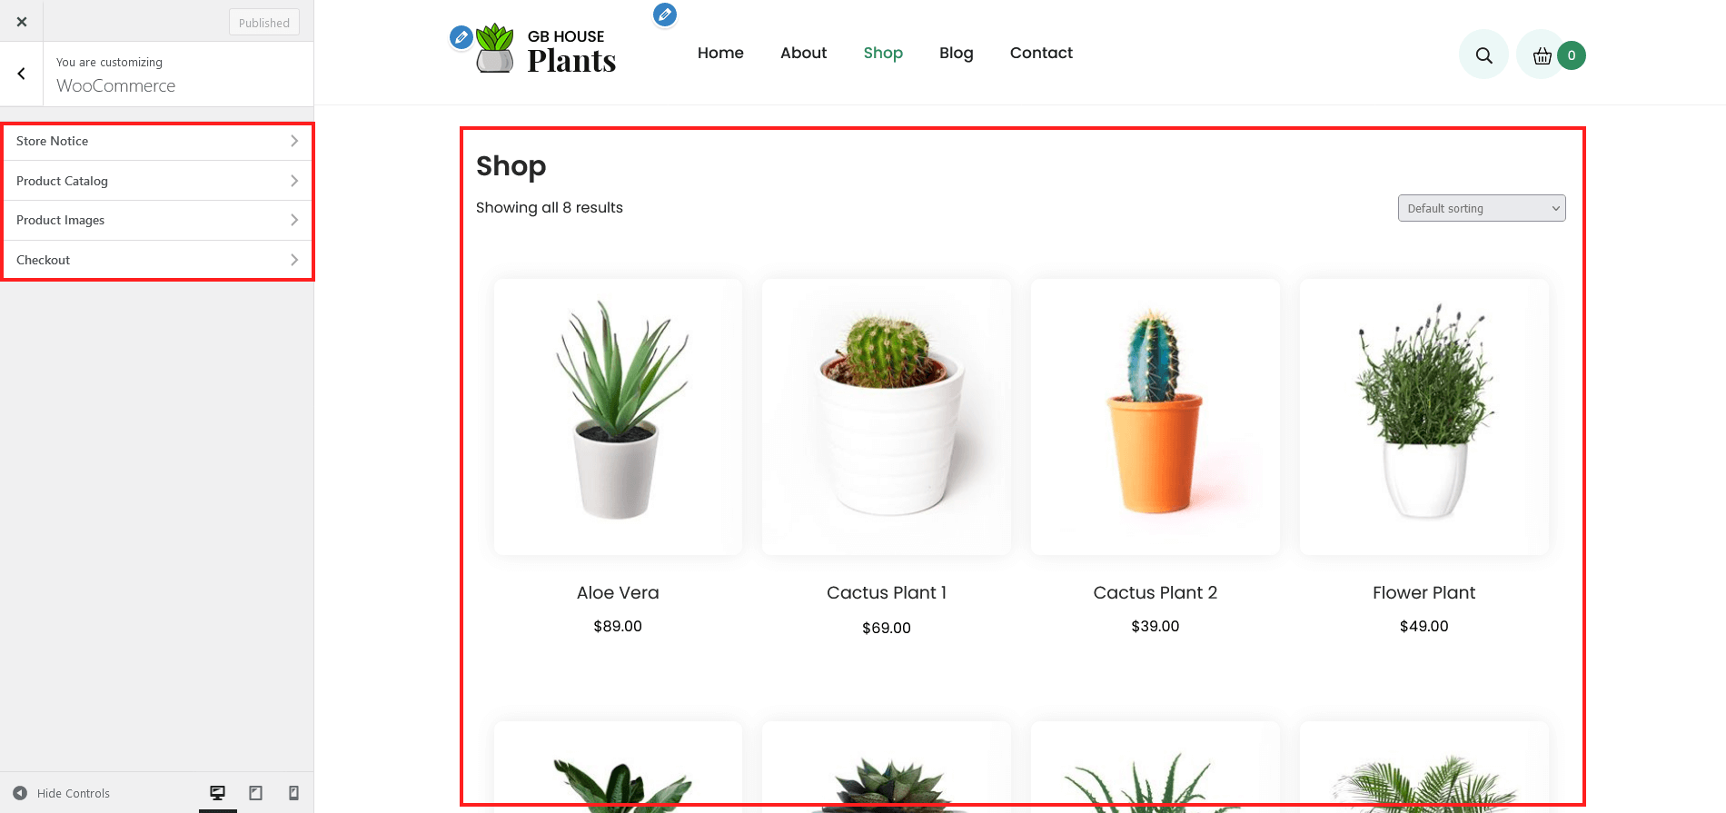Switch to tablet preview mode icon
Image resolution: width=1726 pixels, height=813 pixels.
tap(256, 793)
